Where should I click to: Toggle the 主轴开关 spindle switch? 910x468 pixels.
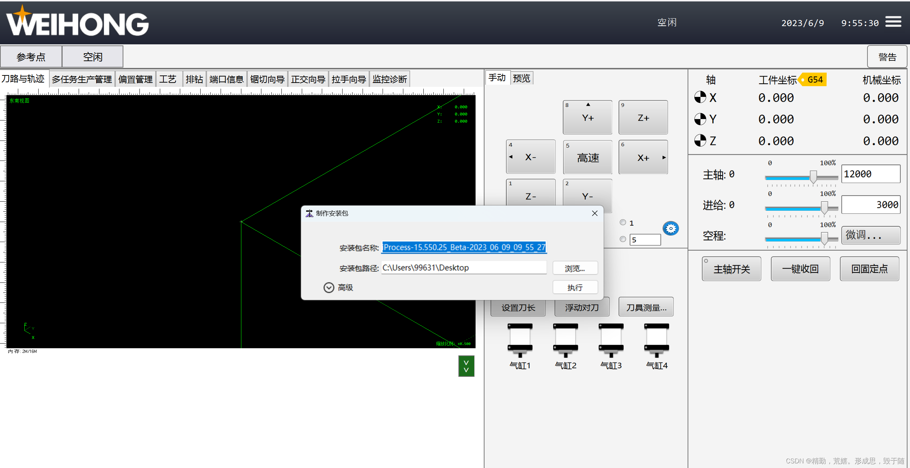731,269
